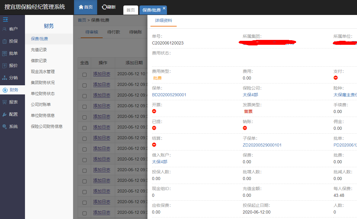The width and height of the screenshot is (357, 219).
Task: Click the 销账 red status icon
Action: 245,128
